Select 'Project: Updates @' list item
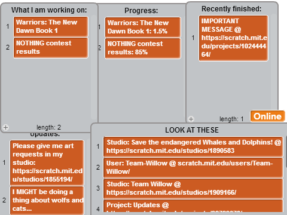Screen dimensions: 287x215 (x=193, y=206)
